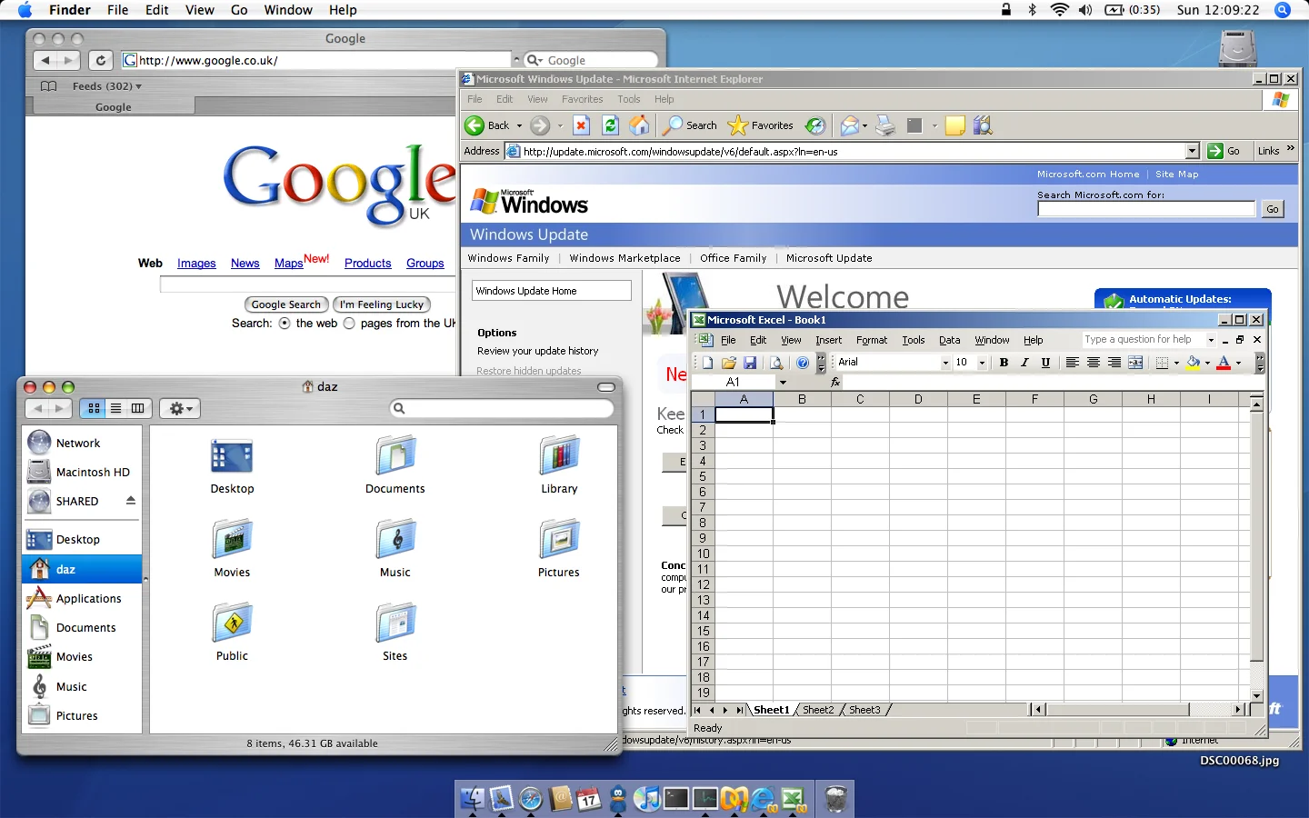This screenshot has height=818, width=1309.
Task: Switch to the Sheet2 tab
Action: point(818,710)
